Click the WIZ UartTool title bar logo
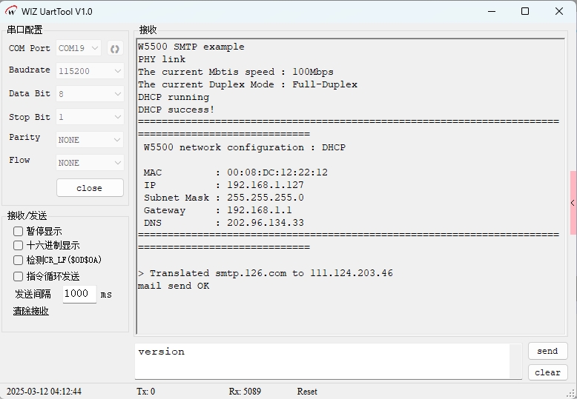Image resolution: width=577 pixels, height=399 pixels. click(x=11, y=12)
